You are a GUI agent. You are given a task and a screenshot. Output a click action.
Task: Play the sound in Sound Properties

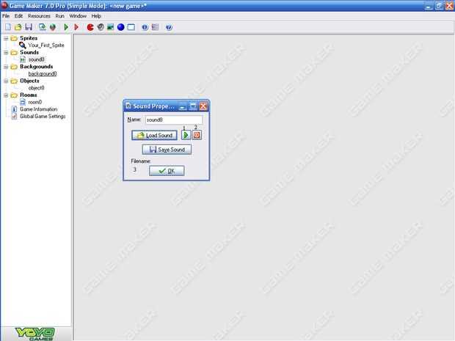[x=186, y=135]
